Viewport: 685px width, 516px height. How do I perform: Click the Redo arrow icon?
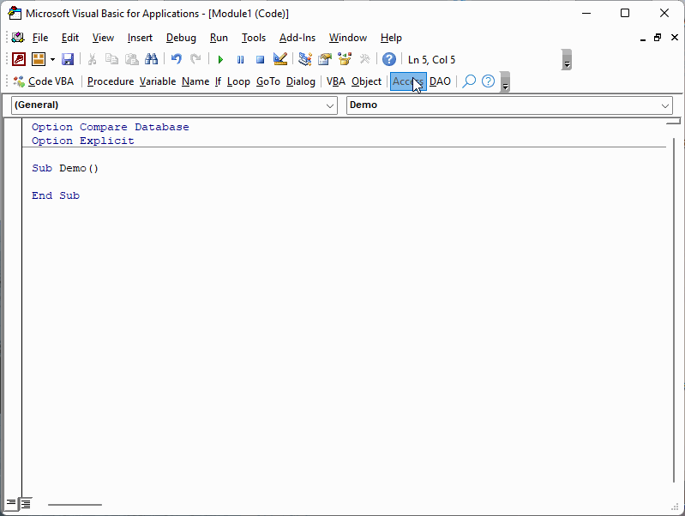(x=195, y=59)
